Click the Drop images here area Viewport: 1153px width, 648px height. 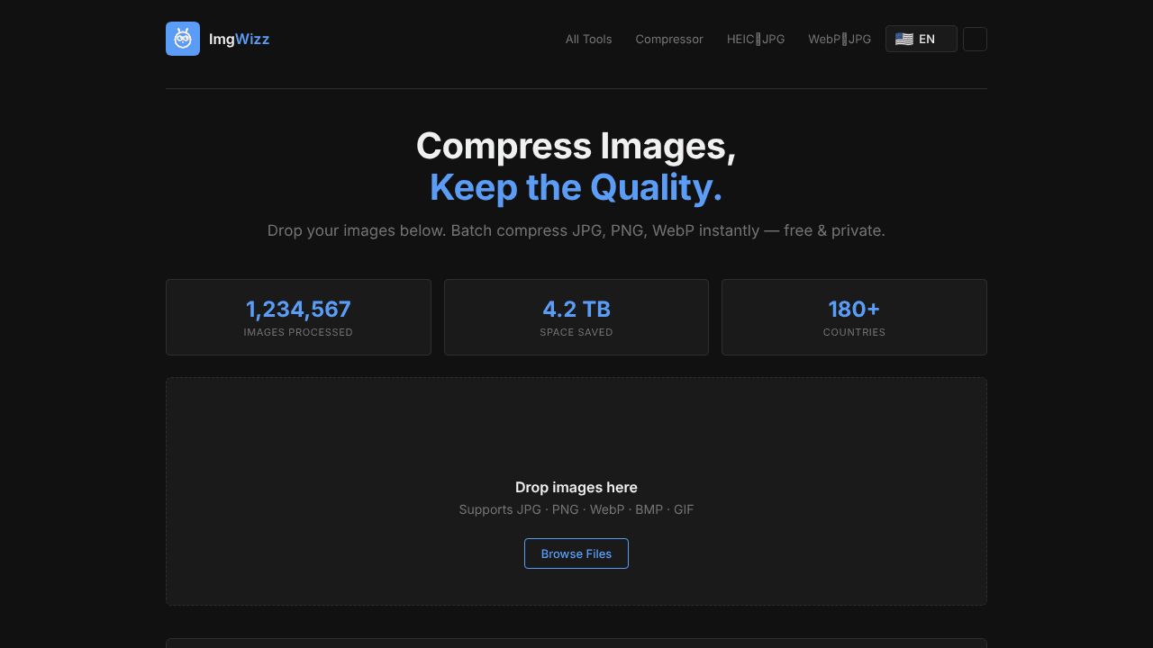tap(576, 491)
